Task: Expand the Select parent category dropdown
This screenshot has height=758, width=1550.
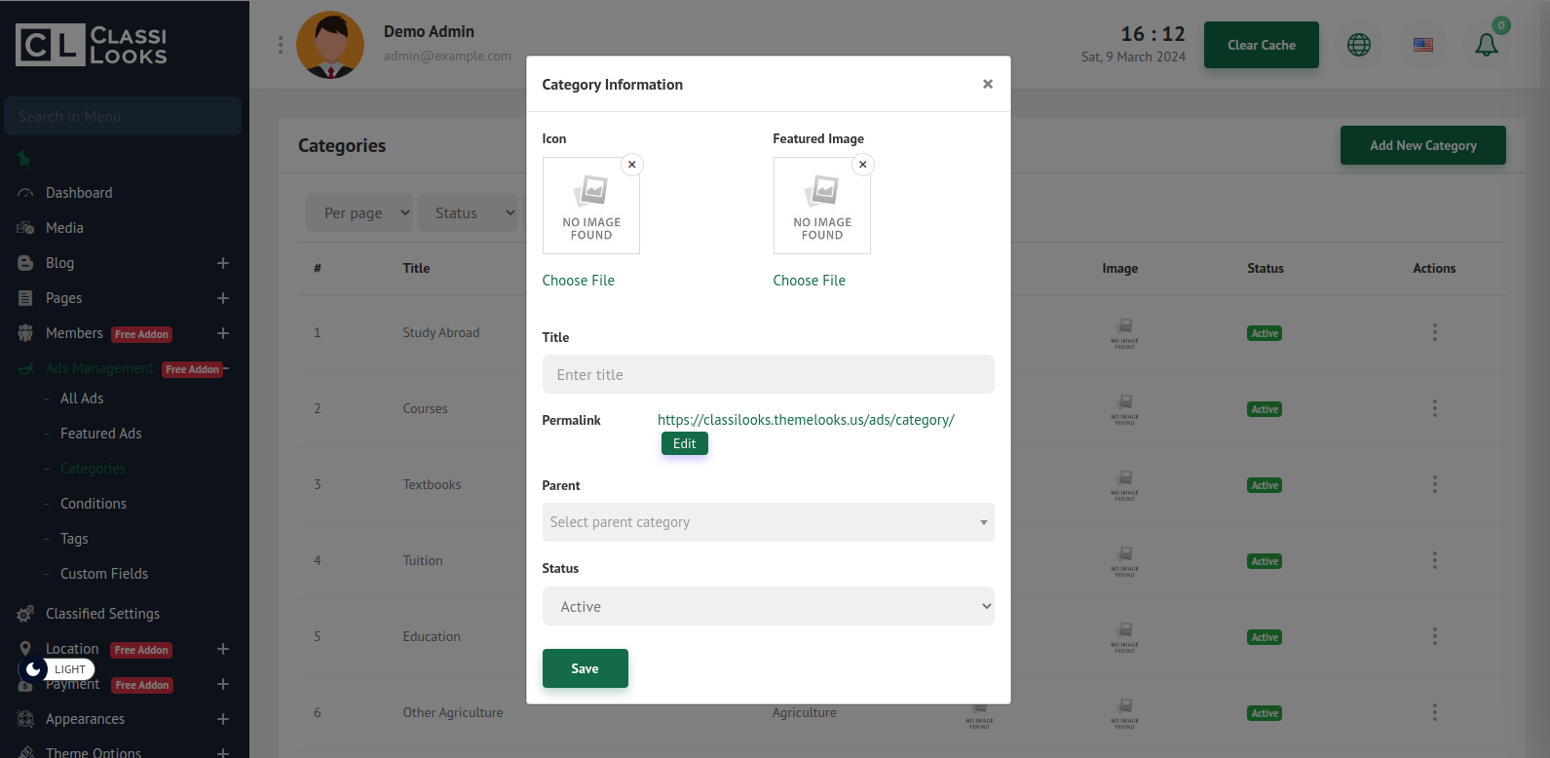Action: [768, 522]
